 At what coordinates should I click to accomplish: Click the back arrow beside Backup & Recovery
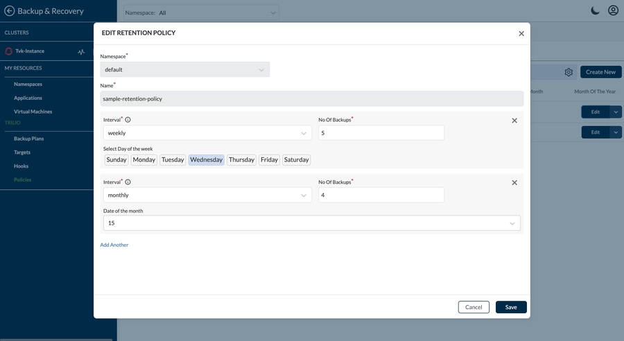(x=9, y=11)
